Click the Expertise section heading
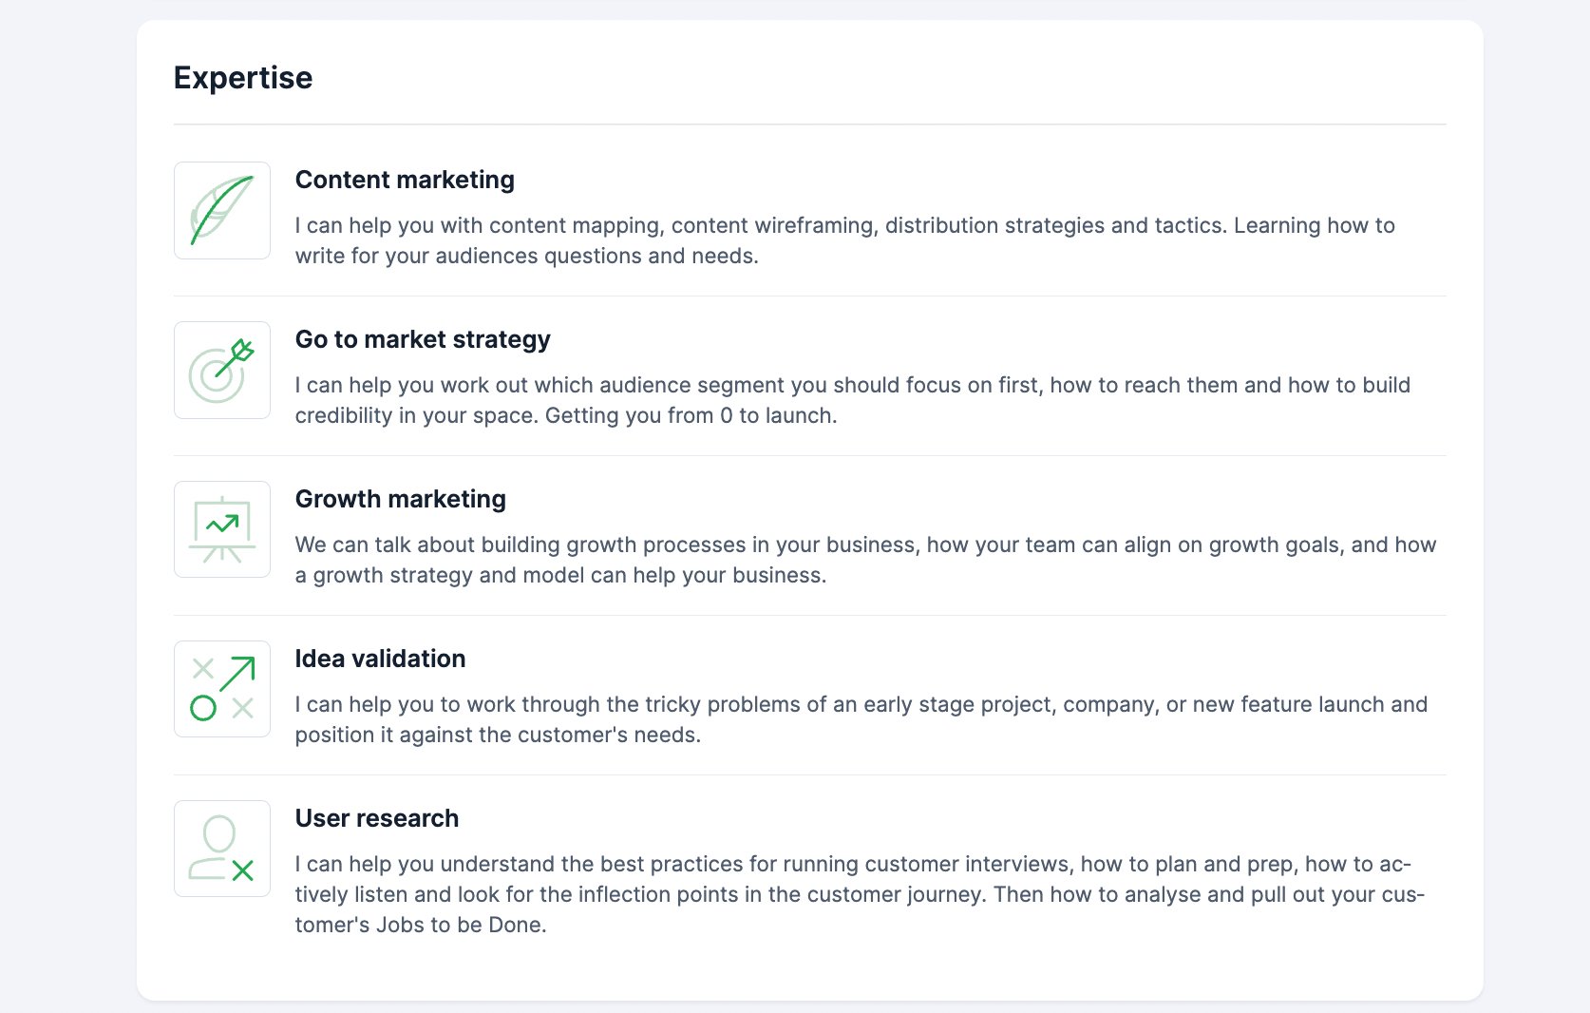Screen dimensions: 1590x1013 click(x=243, y=78)
